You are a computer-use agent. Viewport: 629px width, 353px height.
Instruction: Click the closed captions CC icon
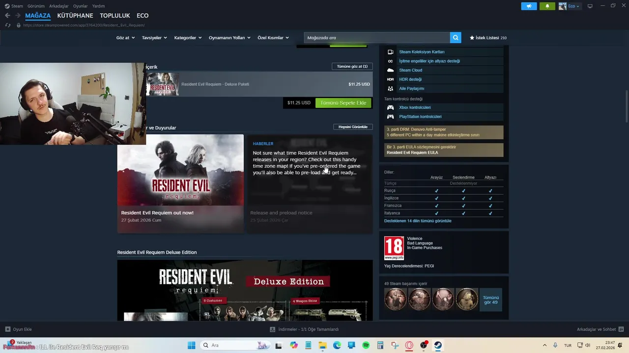390,61
